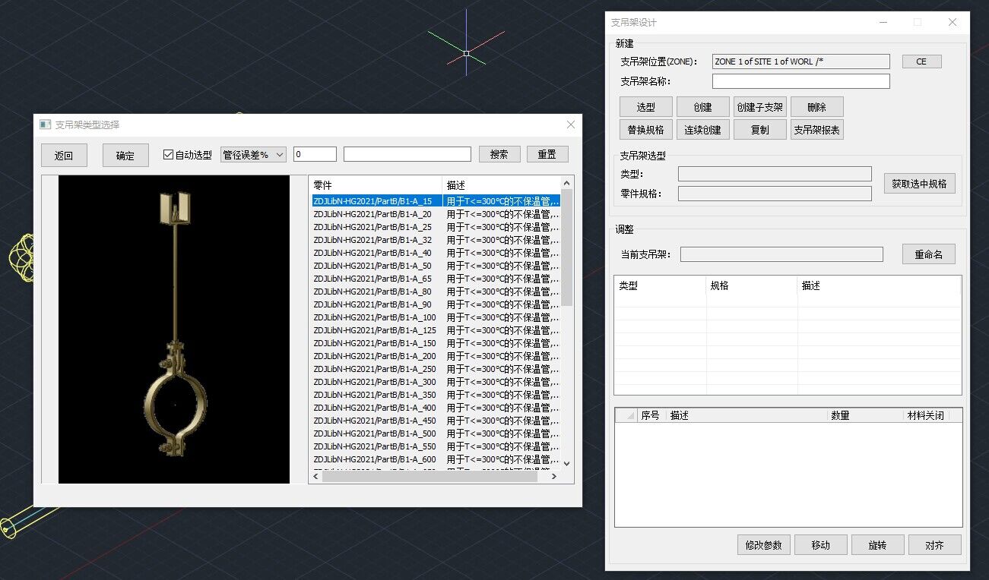Viewport: 989px width, 580px height.
Task: Click the horizontal scrollbar right arrow
Action: coord(554,477)
